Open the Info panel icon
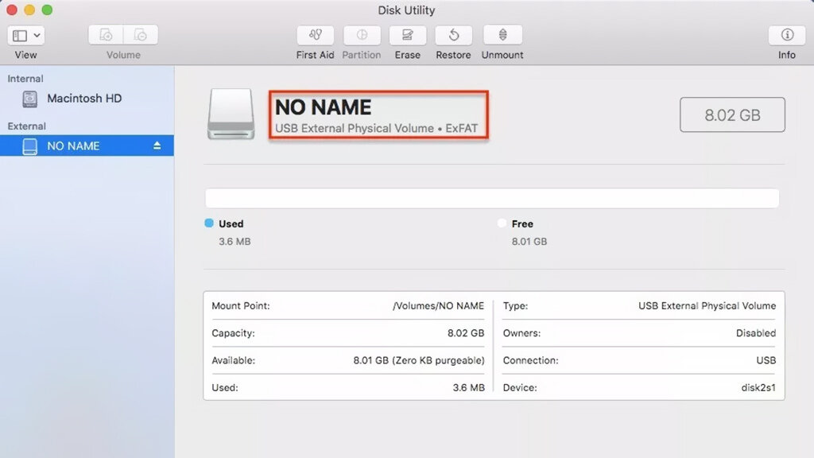 [x=787, y=35]
